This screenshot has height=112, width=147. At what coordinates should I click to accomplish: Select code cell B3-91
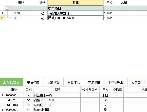tap(21, 13)
